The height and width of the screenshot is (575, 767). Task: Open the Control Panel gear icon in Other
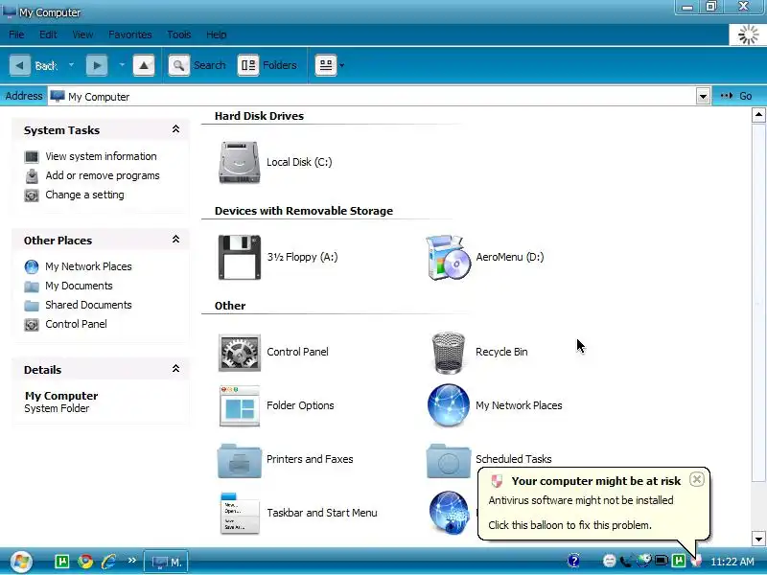click(x=239, y=352)
